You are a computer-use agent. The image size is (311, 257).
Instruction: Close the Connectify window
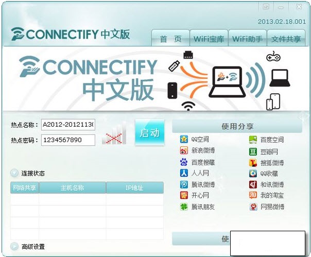(299, 7)
